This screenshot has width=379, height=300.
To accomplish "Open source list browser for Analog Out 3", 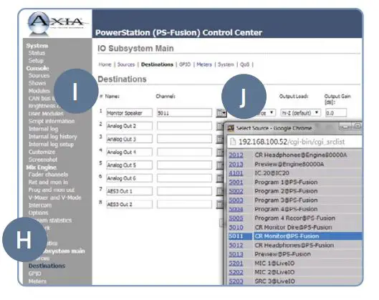I will coord(220,139).
